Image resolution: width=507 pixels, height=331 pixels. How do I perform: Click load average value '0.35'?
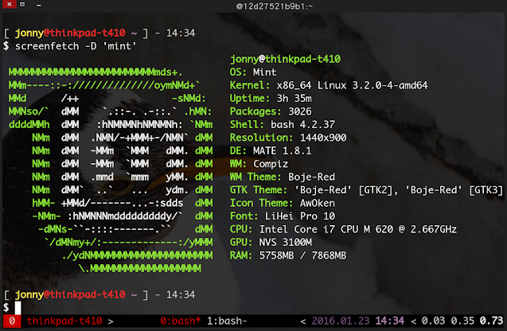(x=462, y=321)
